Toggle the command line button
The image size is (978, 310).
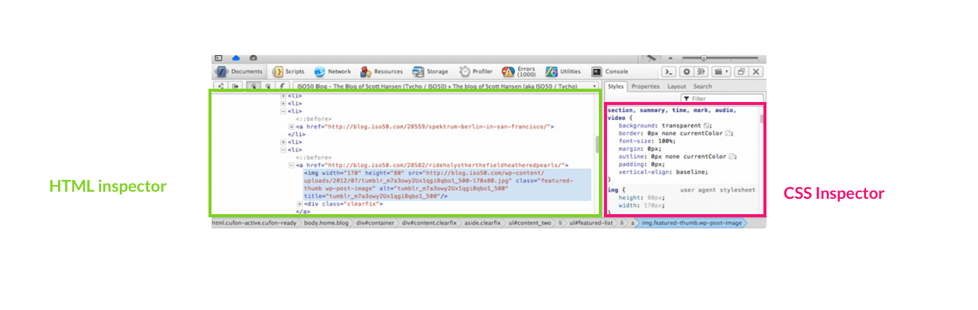point(669,72)
